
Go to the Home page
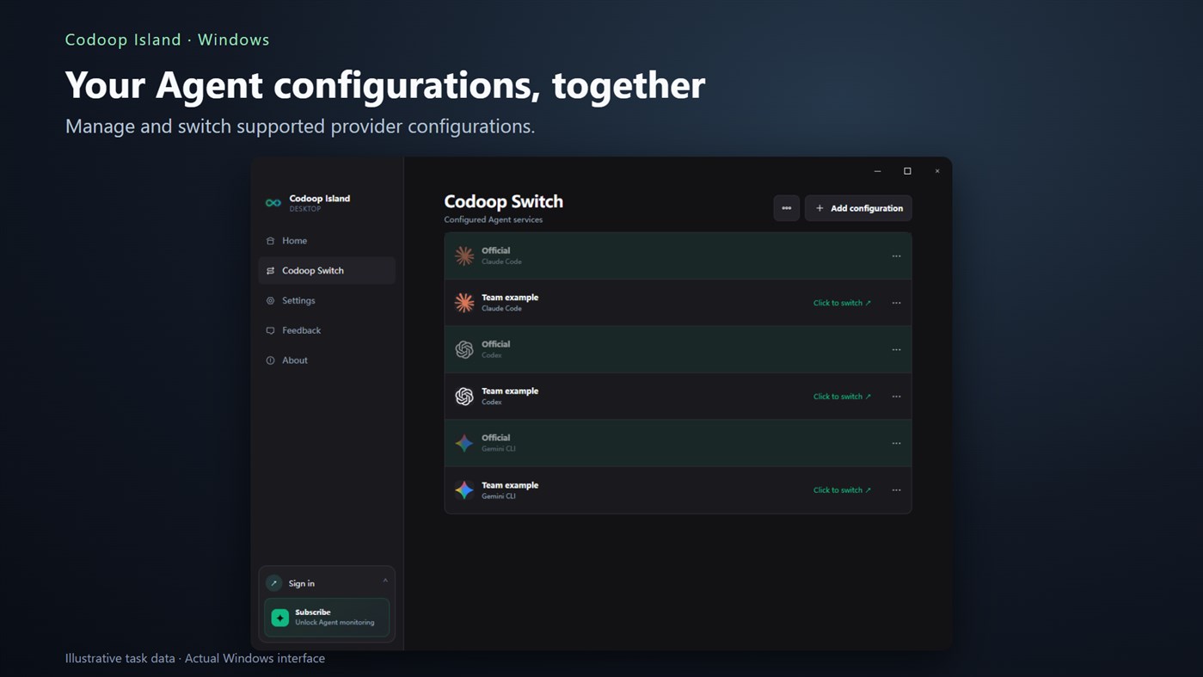point(327,241)
